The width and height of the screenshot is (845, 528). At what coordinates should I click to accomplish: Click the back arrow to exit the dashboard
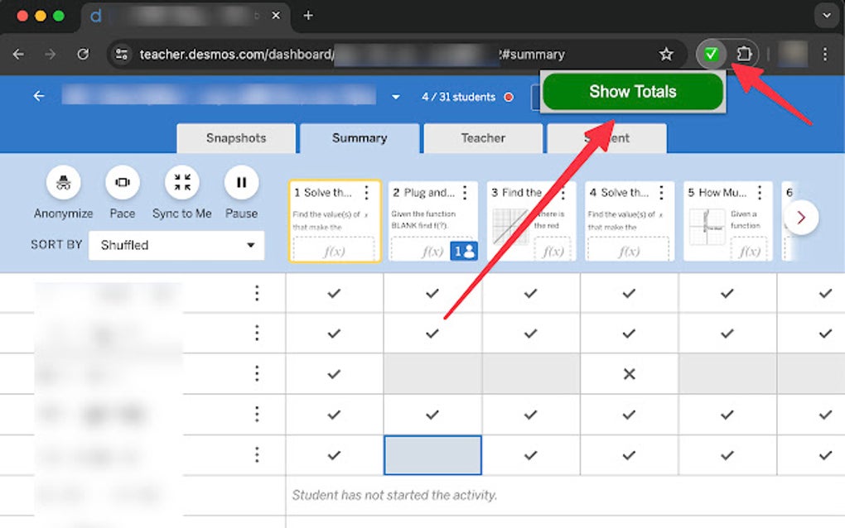tap(38, 95)
